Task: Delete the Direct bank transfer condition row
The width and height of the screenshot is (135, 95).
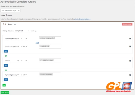Action: tap(130, 39)
